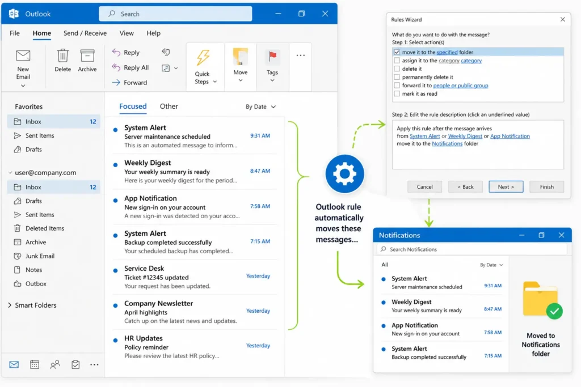Check 'permanently delete it' action
Screen dimensions: 581x387
coord(397,77)
